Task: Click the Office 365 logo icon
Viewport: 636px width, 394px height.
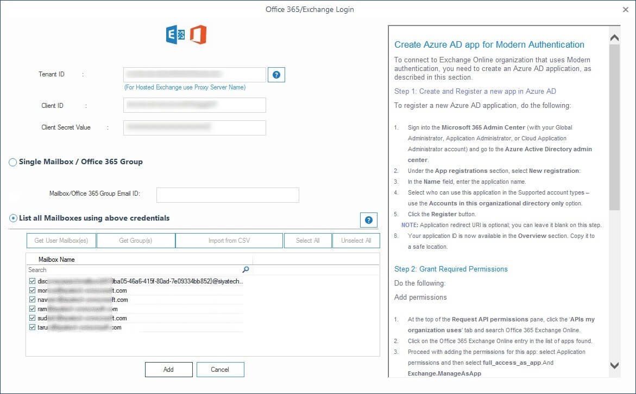Action: [x=198, y=35]
